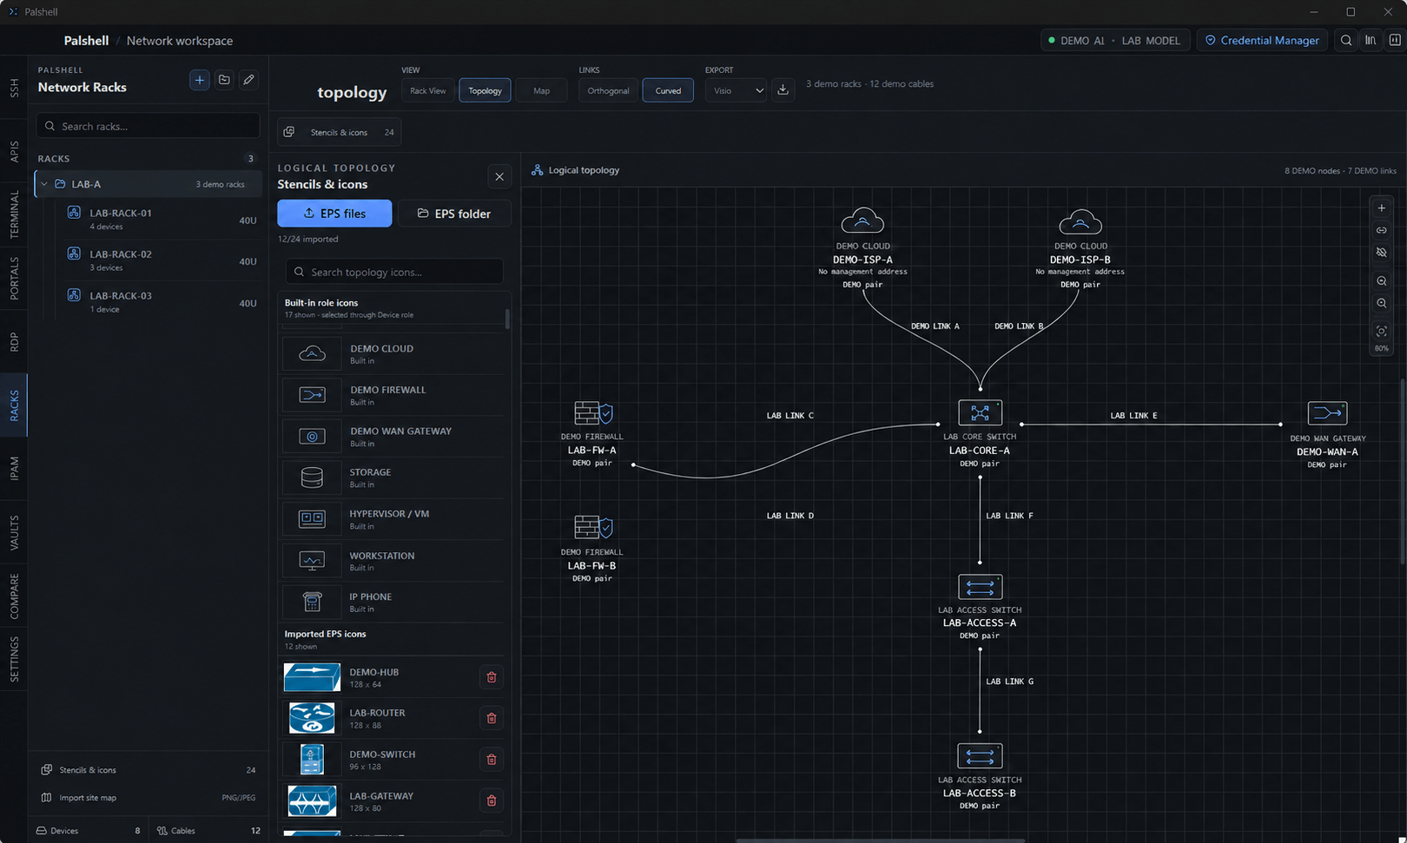
Task: Click the folder icon in Network Racks header
Action: pyautogui.click(x=224, y=80)
